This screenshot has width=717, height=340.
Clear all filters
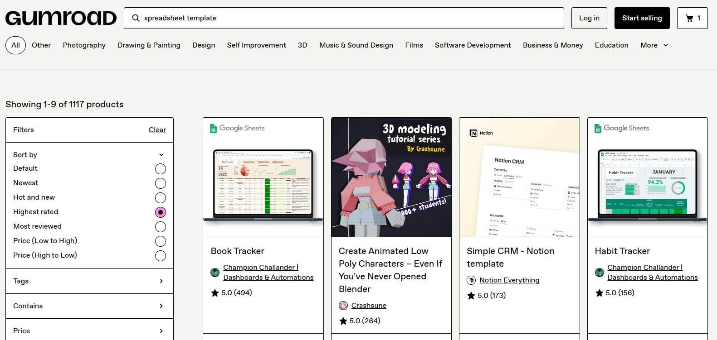157,130
